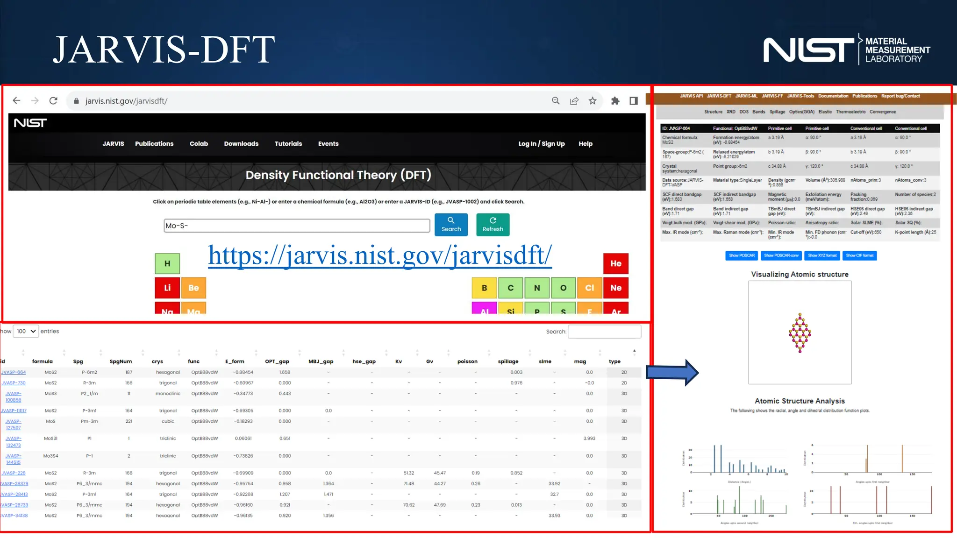957x538 pixels.
Task: Click the Show XYZ format button
Action: tap(822, 255)
